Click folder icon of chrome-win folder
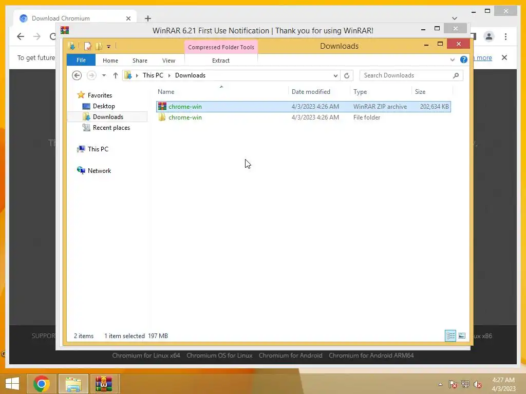The width and height of the screenshot is (526, 394). (x=162, y=117)
